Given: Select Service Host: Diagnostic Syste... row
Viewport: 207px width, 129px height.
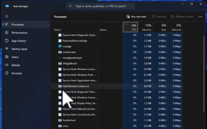Looking at the screenshot, I should click(117, 35).
